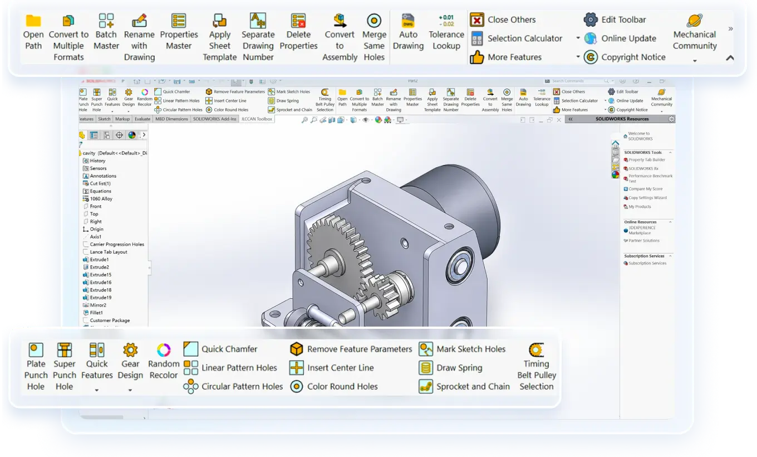Select the JLCCAN Toolbox tab
757x457 pixels.
[x=256, y=119]
